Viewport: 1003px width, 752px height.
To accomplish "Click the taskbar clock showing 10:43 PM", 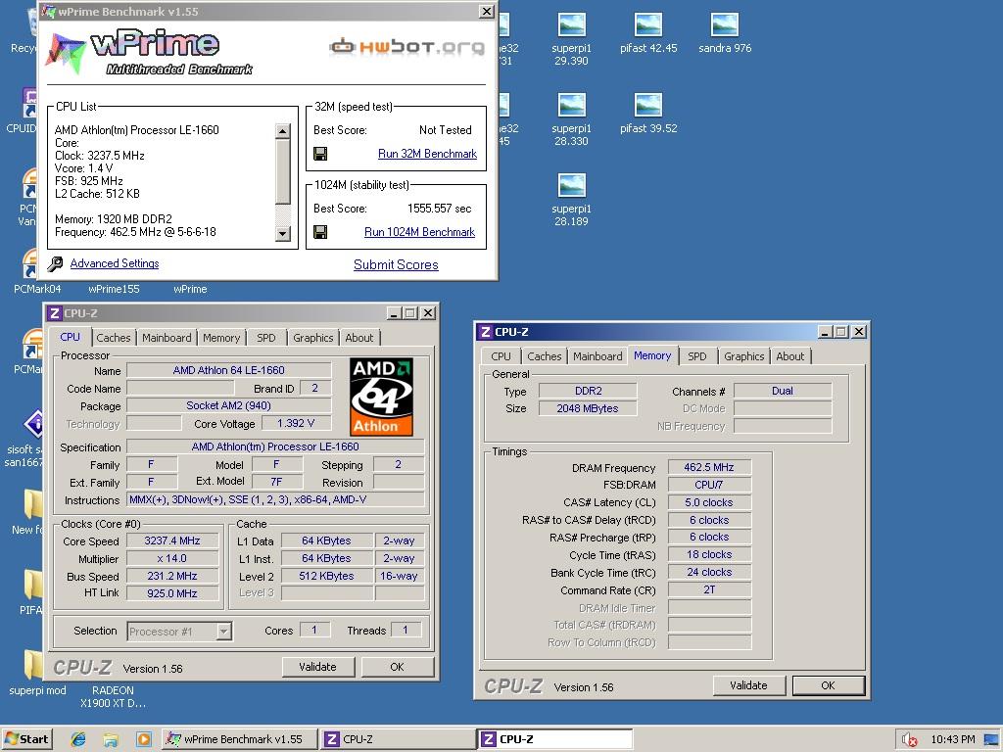I will [x=953, y=740].
